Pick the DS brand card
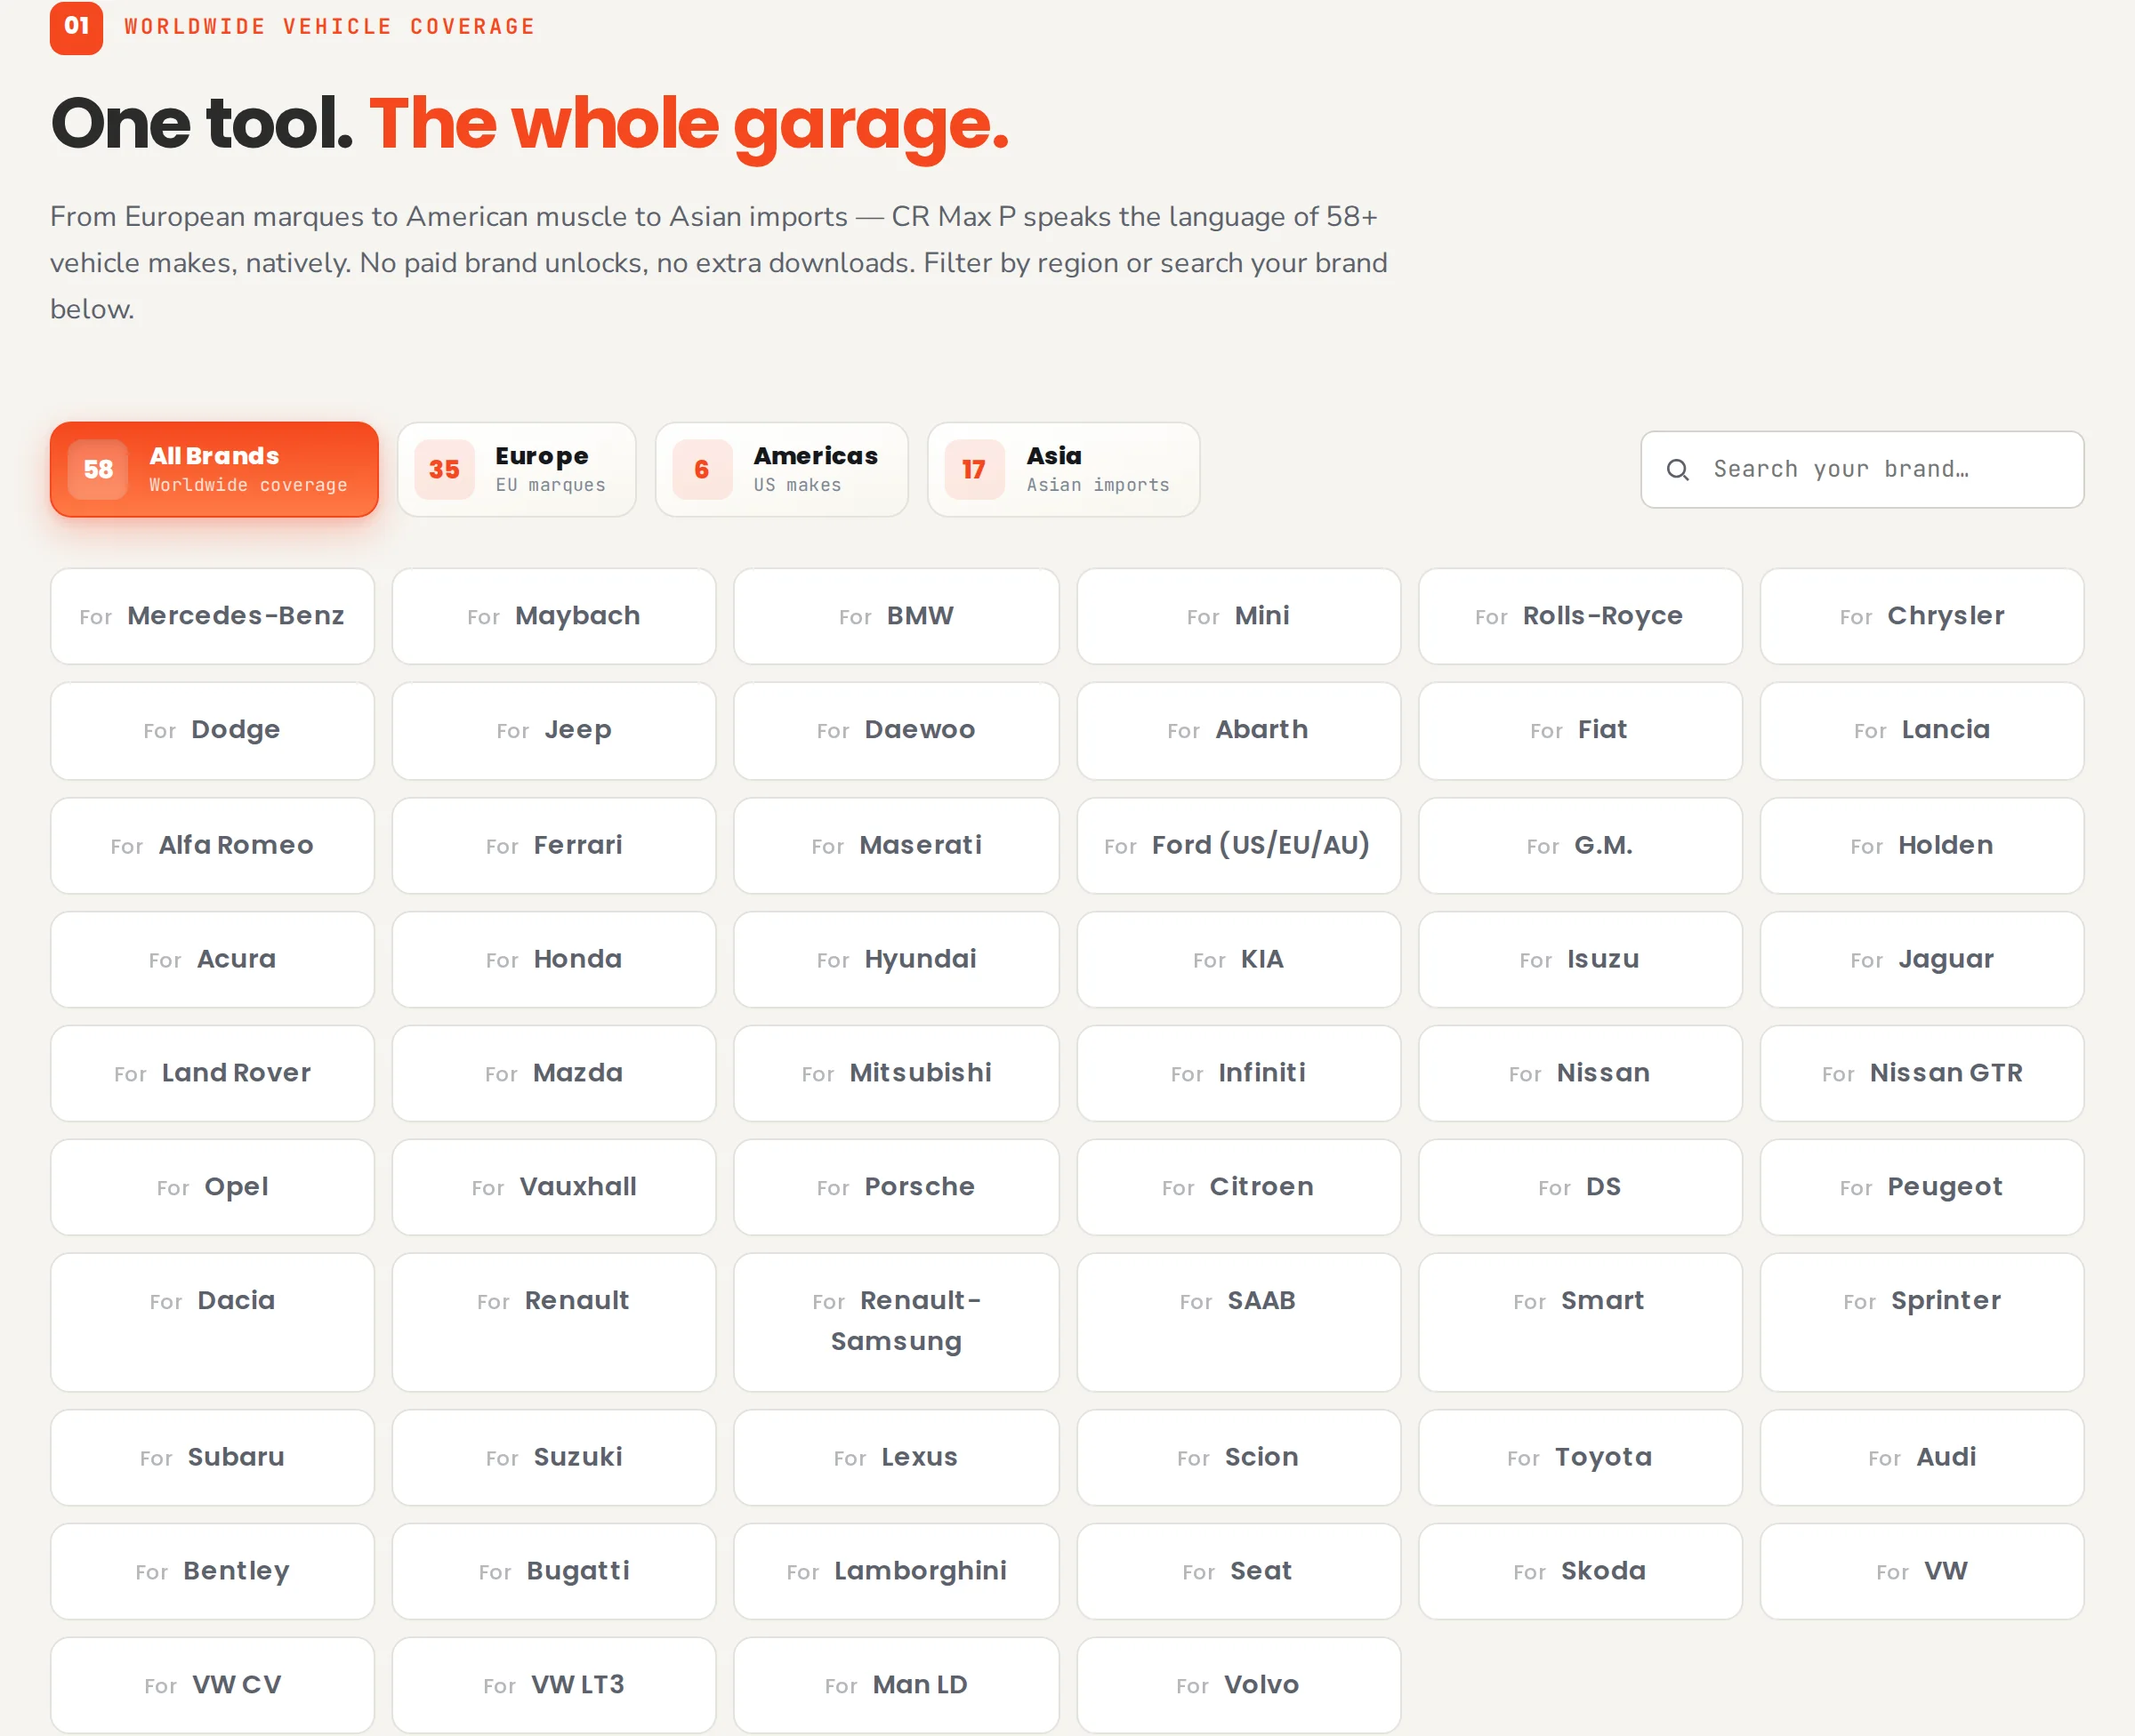 click(1580, 1187)
